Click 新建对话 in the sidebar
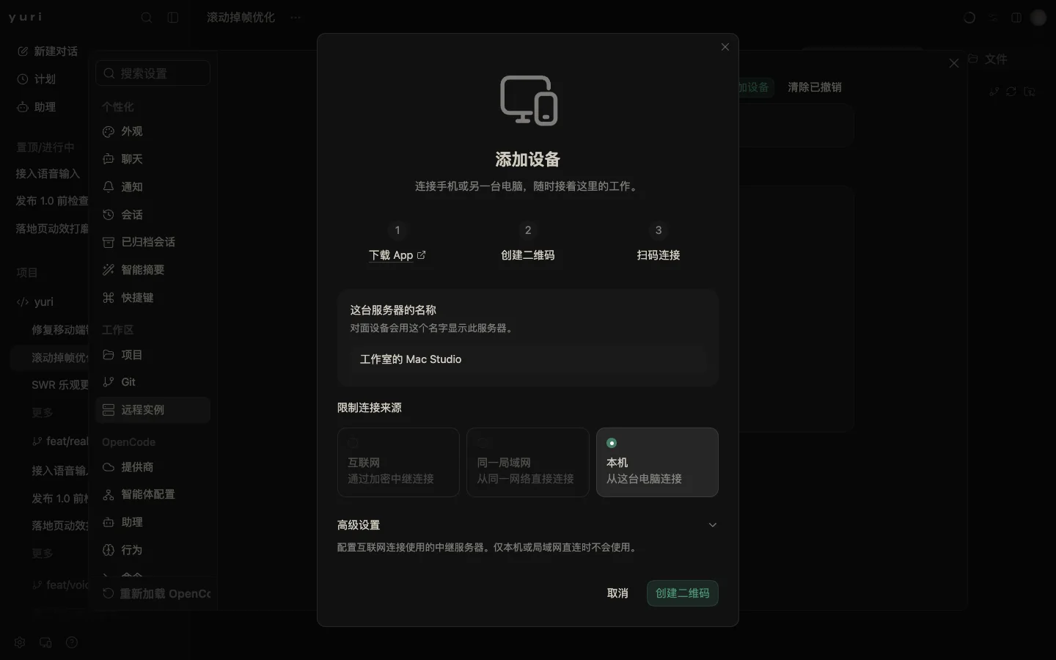Screen dimensions: 1056x660 [48, 51]
